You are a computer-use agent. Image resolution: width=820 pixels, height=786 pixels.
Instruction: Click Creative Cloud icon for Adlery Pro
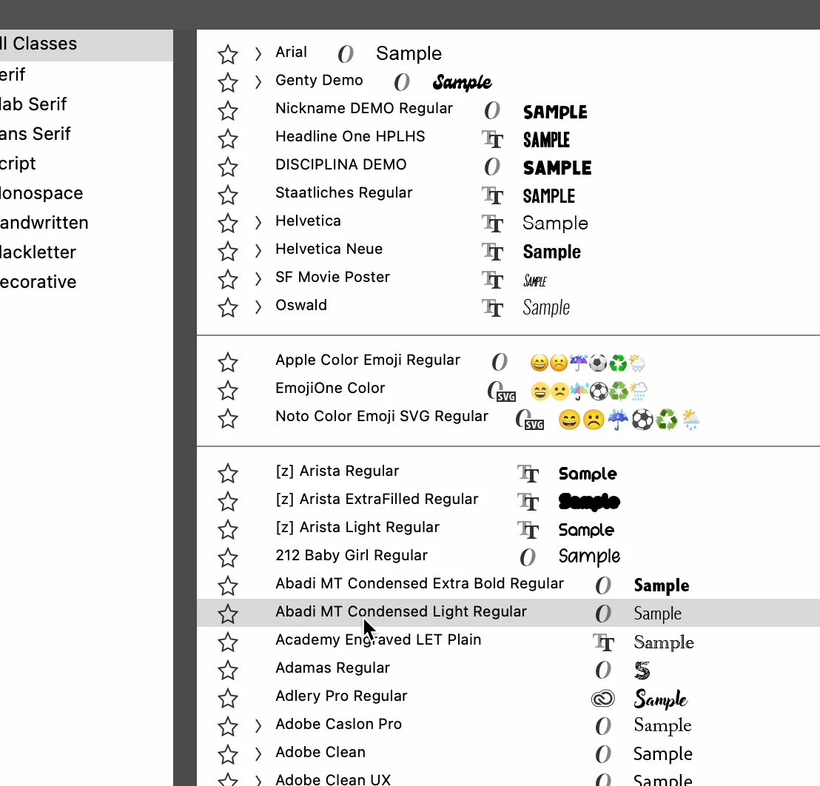pyautogui.click(x=603, y=699)
